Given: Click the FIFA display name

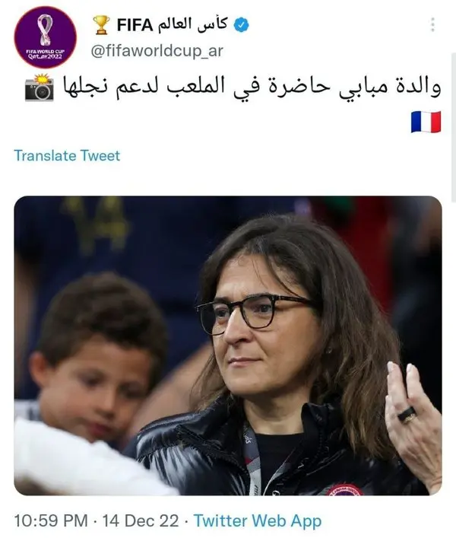Looking at the screenshot, I should coord(135,25).
